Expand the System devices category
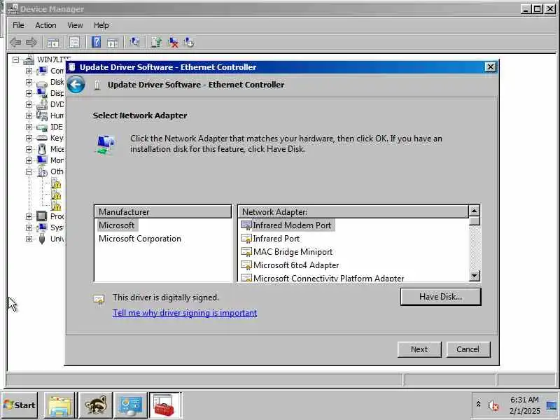This screenshot has height=420, width=560. 29,227
